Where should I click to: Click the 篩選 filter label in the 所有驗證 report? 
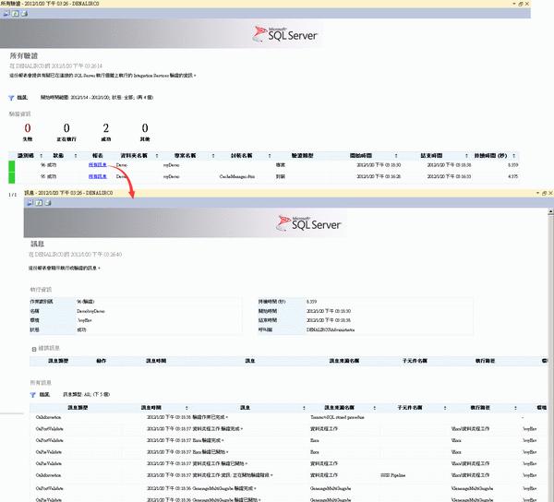click(22, 98)
